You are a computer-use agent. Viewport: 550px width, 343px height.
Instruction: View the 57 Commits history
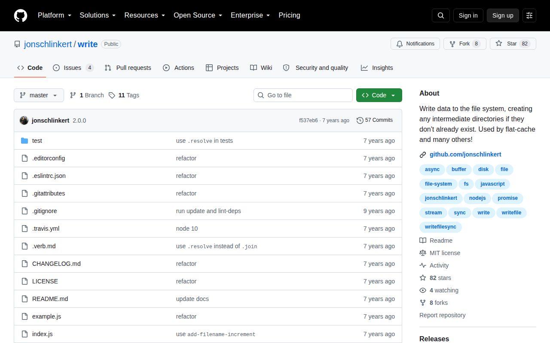click(x=375, y=120)
